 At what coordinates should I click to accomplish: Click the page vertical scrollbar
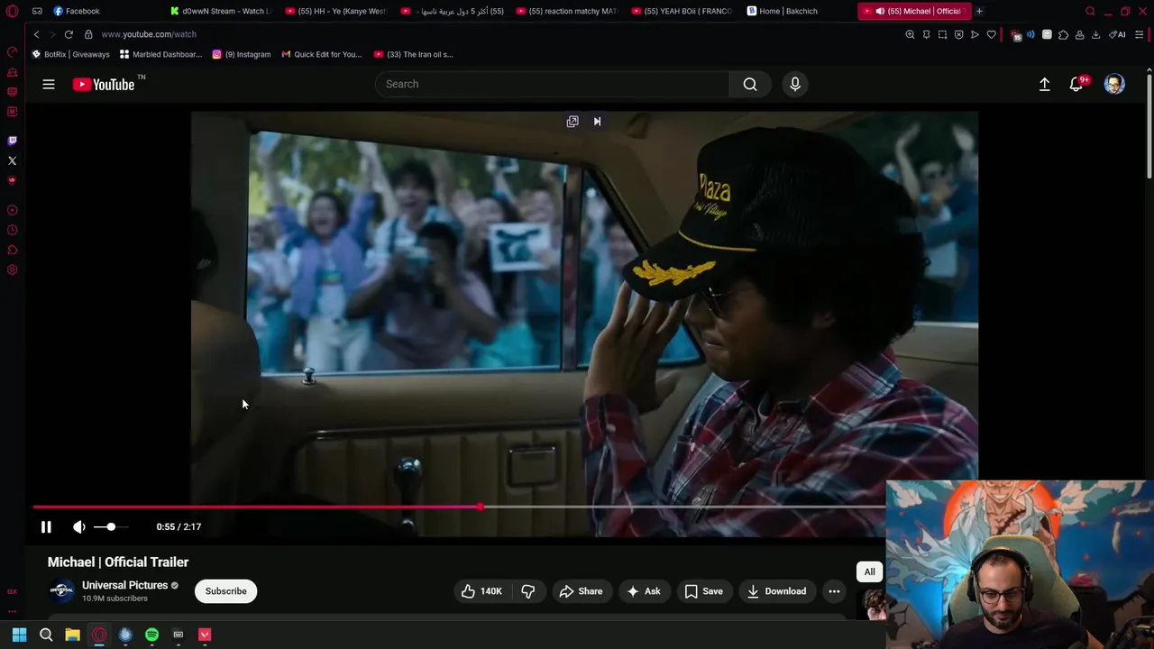click(1149, 126)
